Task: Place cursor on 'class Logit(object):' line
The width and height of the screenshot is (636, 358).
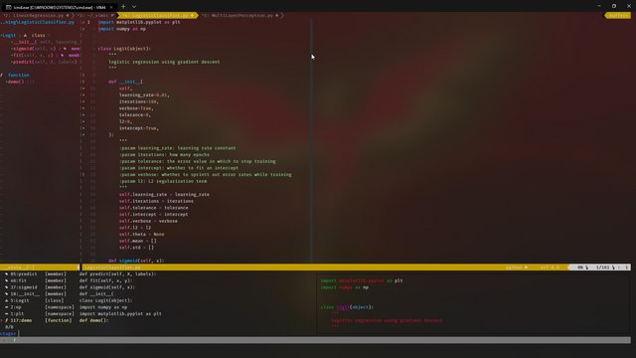Action: tap(124, 49)
